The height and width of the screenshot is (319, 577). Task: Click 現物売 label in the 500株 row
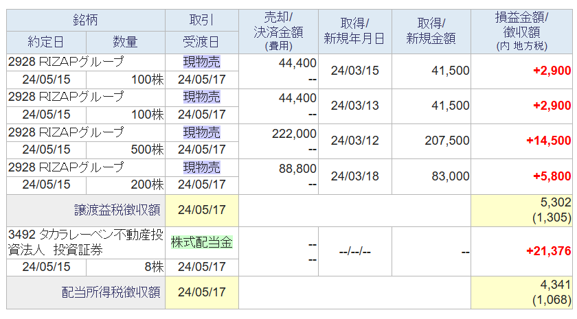pos(202,132)
